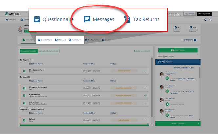
Task: Click the 1040 ES.pdf upload activity icon
Action: pyautogui.click(x=167, y=91)
